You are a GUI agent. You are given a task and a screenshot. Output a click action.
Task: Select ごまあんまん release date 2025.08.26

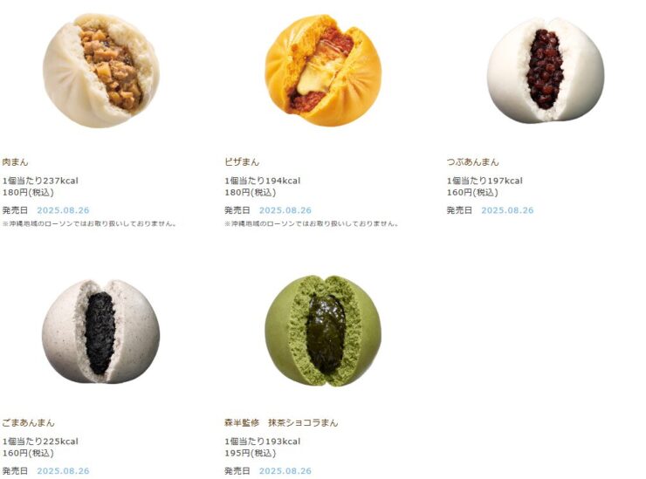63,471
